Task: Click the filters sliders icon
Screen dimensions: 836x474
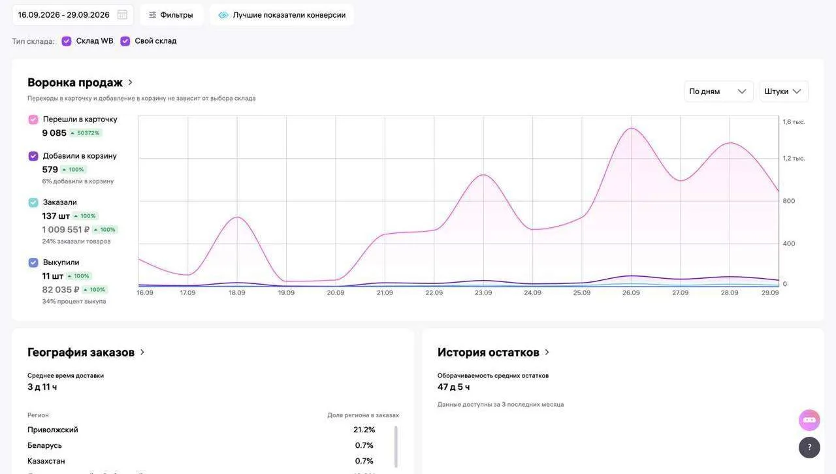Action: [x=152, y=15]
